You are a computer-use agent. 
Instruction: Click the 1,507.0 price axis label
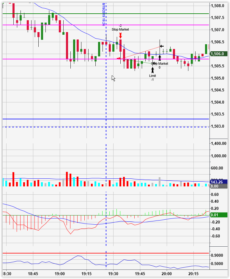[218, 30]
